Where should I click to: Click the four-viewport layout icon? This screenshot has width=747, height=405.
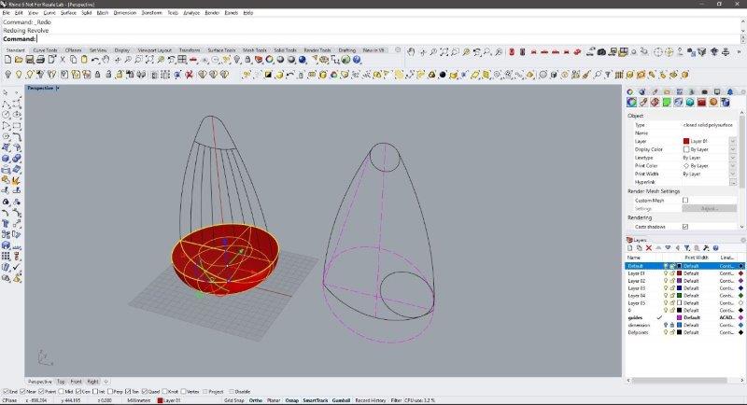pos(182,60)
